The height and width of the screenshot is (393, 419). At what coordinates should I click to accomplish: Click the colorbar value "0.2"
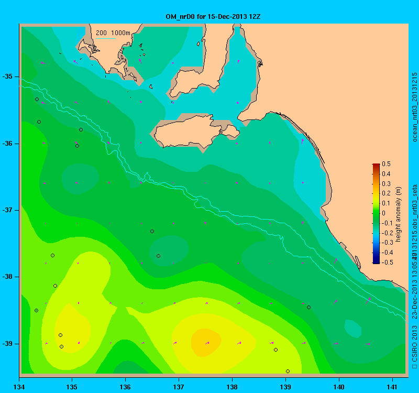pos(386,193)
